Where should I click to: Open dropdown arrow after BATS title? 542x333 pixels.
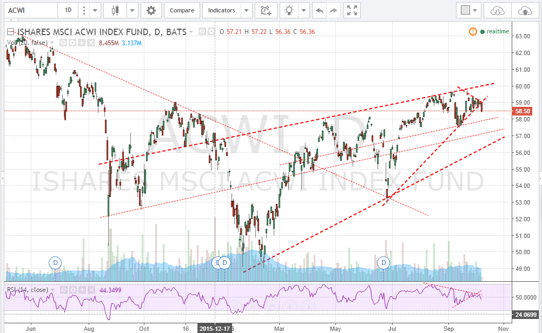[x=191, y=32]
